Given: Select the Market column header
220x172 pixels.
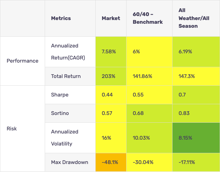Looking at the screenshot, I should (111, 18).
